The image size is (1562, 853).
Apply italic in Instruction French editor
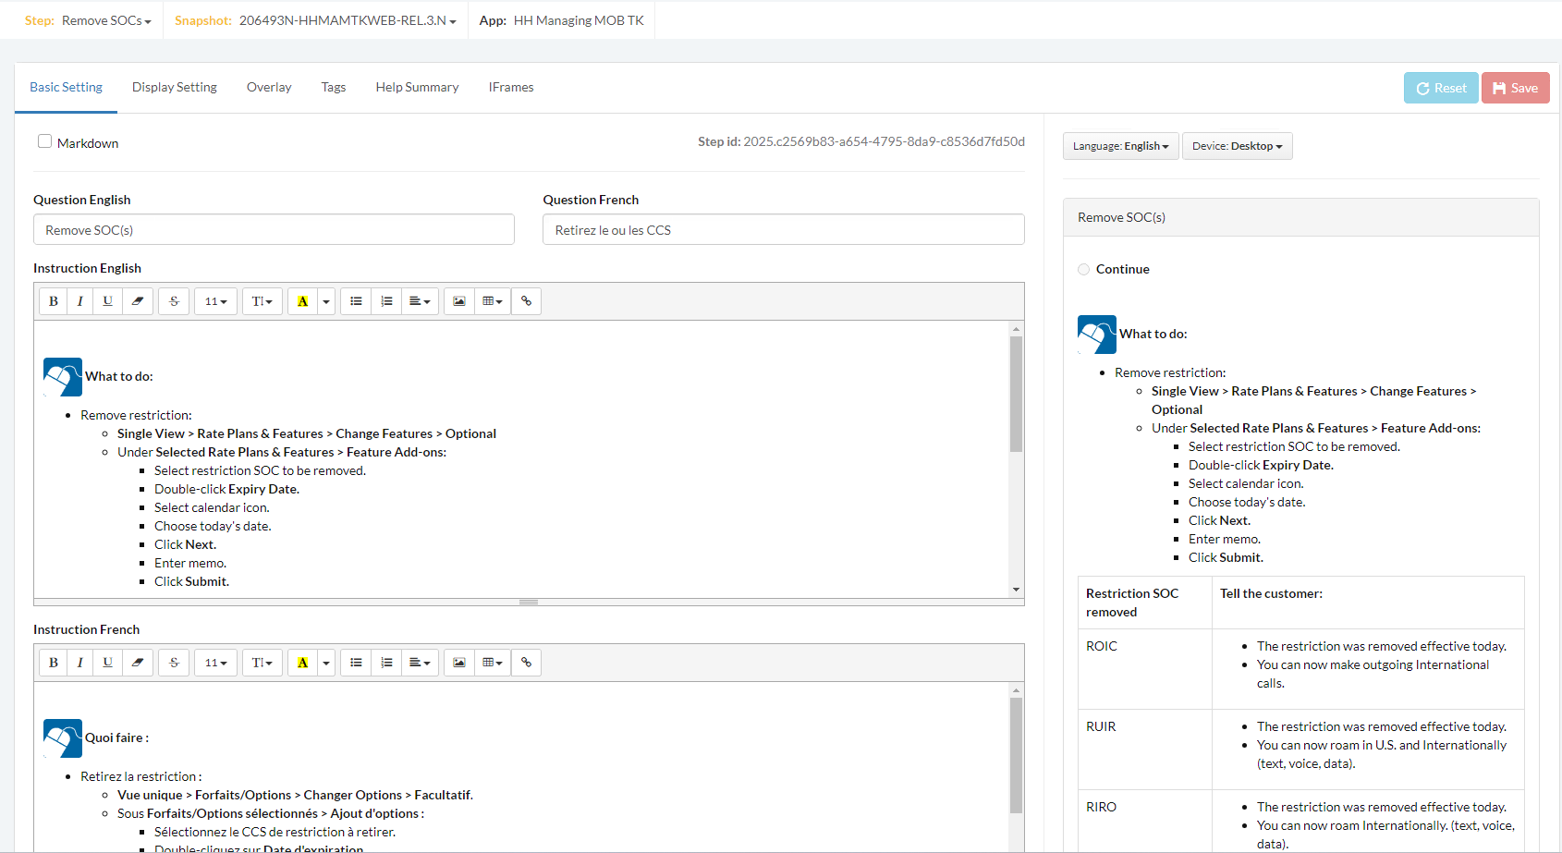[80, 663]
